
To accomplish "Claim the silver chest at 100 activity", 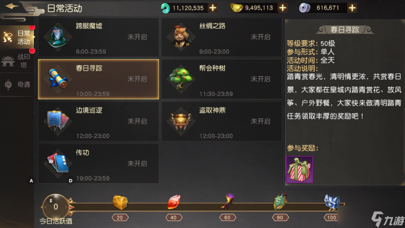I will coord(332,202).
